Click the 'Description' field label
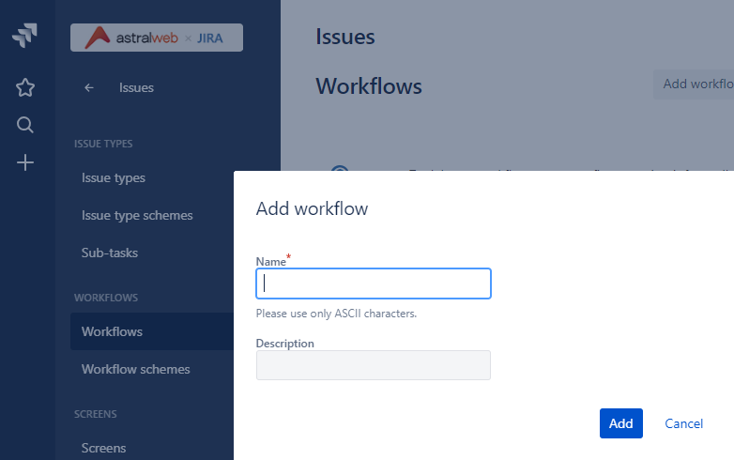Viewport: 734px width, 460px height. pyautogui.click(x=284, y=344)
